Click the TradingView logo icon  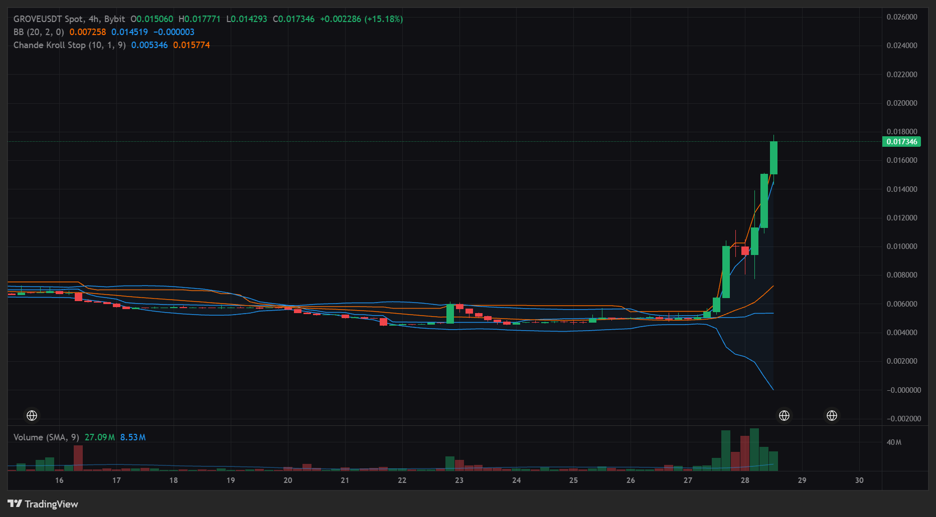click(15, 503)
